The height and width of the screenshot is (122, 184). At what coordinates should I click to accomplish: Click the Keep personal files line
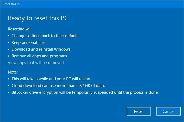28,43
